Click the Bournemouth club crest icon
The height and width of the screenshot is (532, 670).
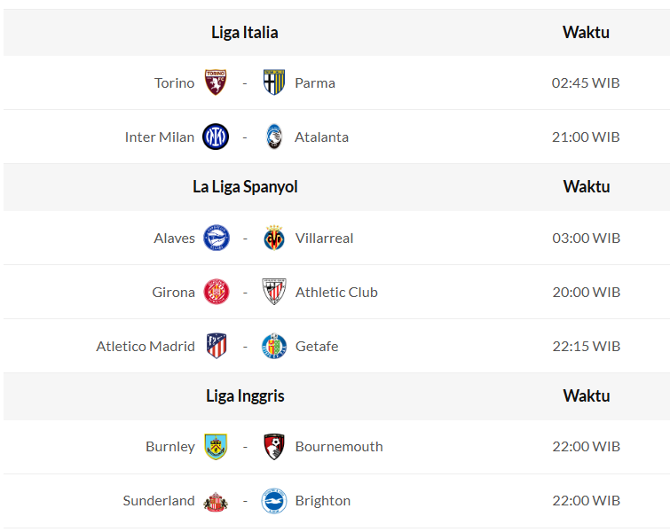274,446
